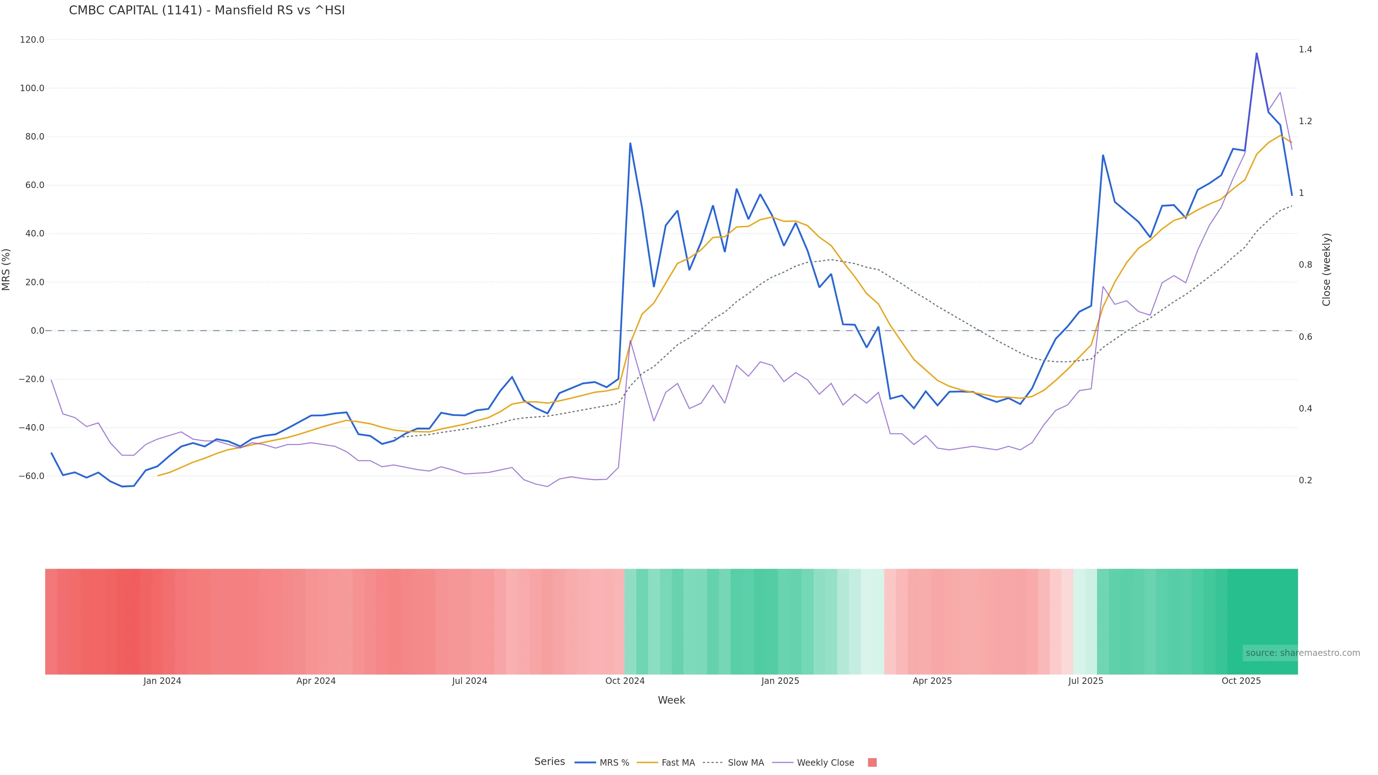Click the 'Series' legend title
The image size is (1378, 775).
(549, 762)
